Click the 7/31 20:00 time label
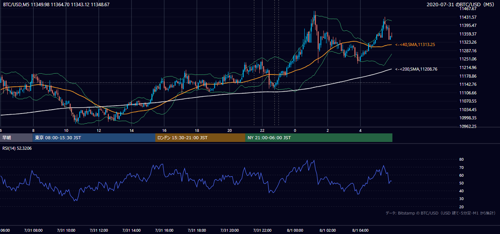 tap(230, 230)
